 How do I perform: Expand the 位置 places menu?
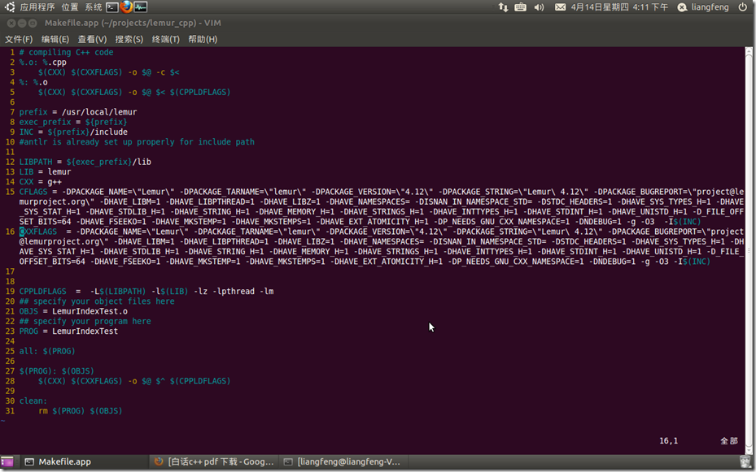[70, 7]
